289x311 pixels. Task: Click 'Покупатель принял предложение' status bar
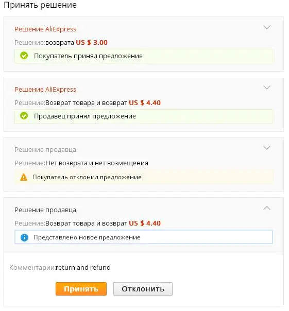[144, 56]
